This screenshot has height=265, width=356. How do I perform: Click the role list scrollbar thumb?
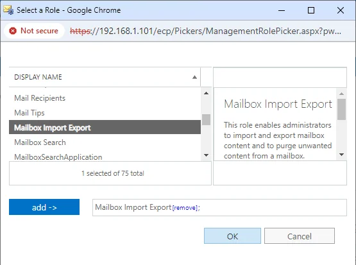tap(206, 119)
